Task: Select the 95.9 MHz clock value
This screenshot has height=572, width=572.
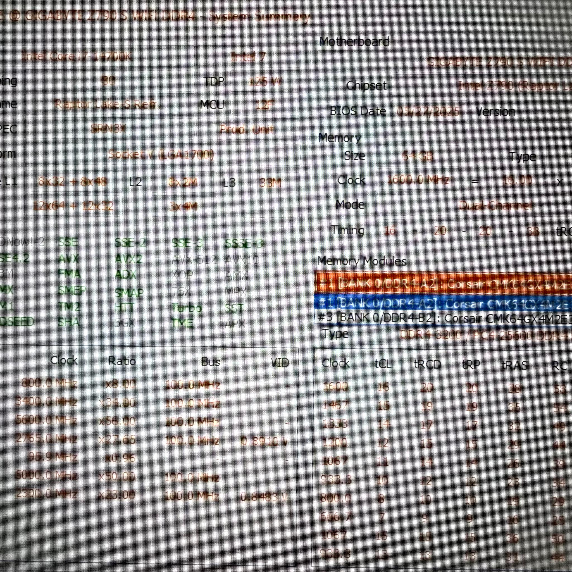Action: 53,457
